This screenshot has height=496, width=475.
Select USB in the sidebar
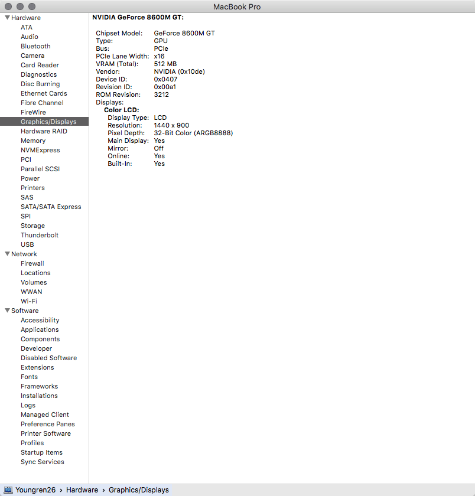coord(27,244)
